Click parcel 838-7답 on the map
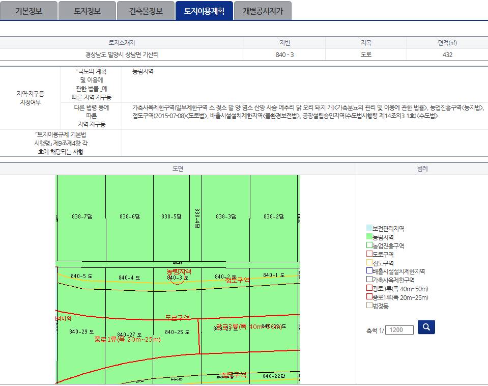Image resolution: width=488 pixels, height=386 pixels. 81,216
